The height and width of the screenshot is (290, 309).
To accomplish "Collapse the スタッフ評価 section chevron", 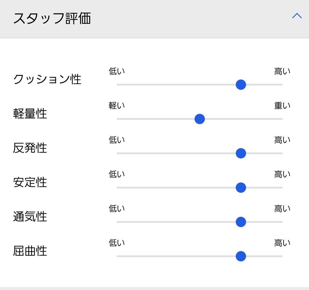I will (297, 16).
